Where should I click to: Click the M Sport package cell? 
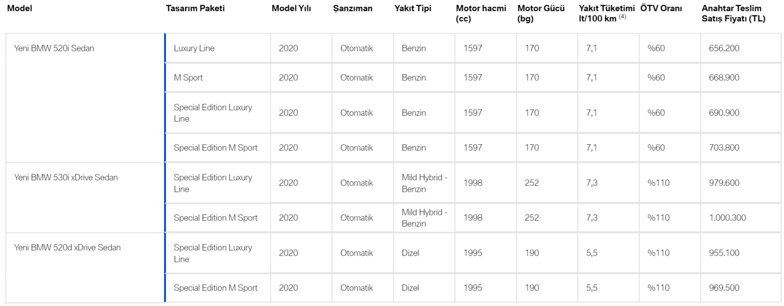[x=188, y=77]
